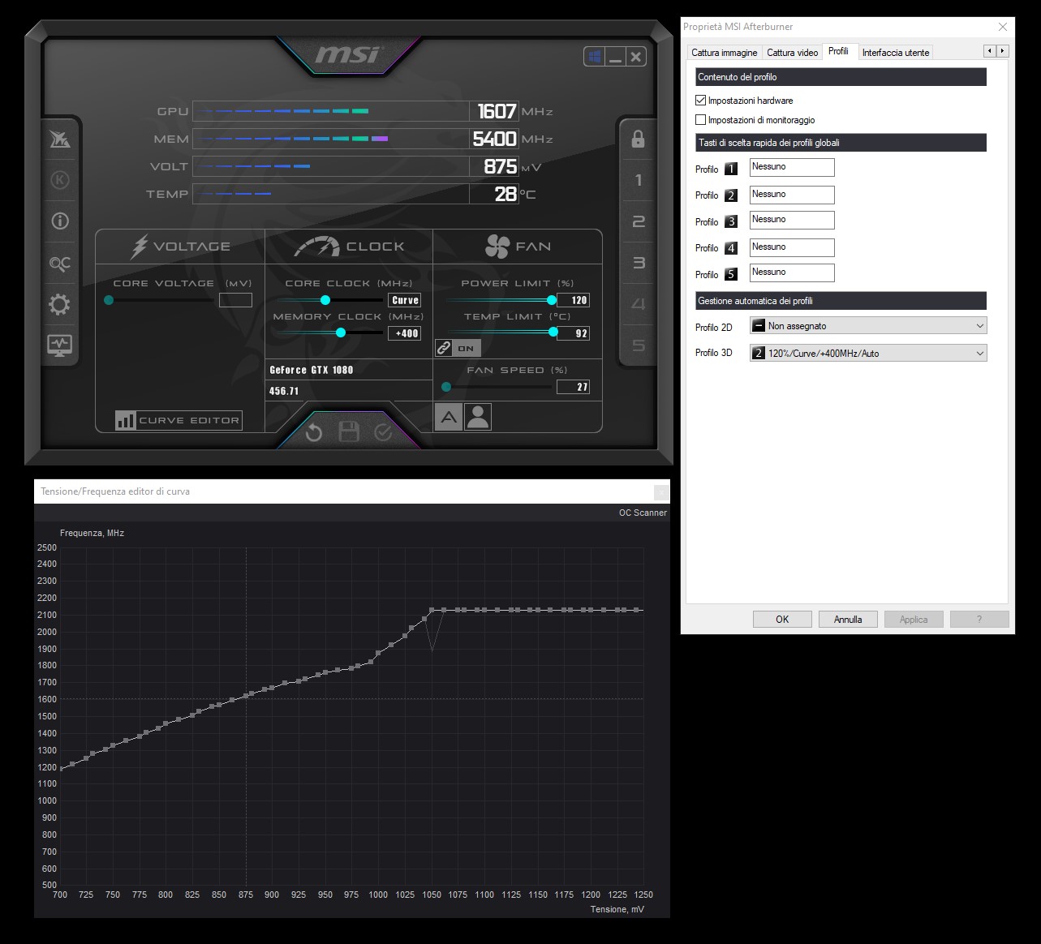
Task: Launch the OC Scanner sidebar icon
Action: click(x=60, y=264)
